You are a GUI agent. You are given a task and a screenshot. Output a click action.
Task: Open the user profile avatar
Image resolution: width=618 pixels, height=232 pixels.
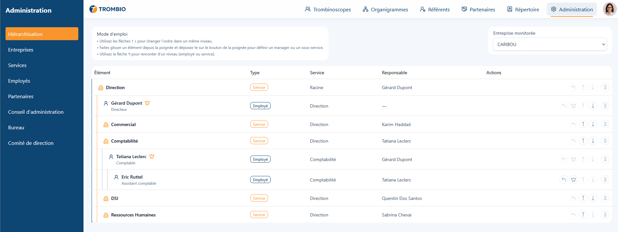(x=609, y=9)
